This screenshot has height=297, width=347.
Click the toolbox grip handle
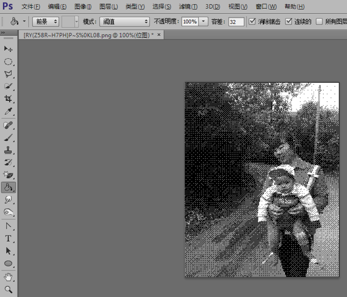pos(8,38)
